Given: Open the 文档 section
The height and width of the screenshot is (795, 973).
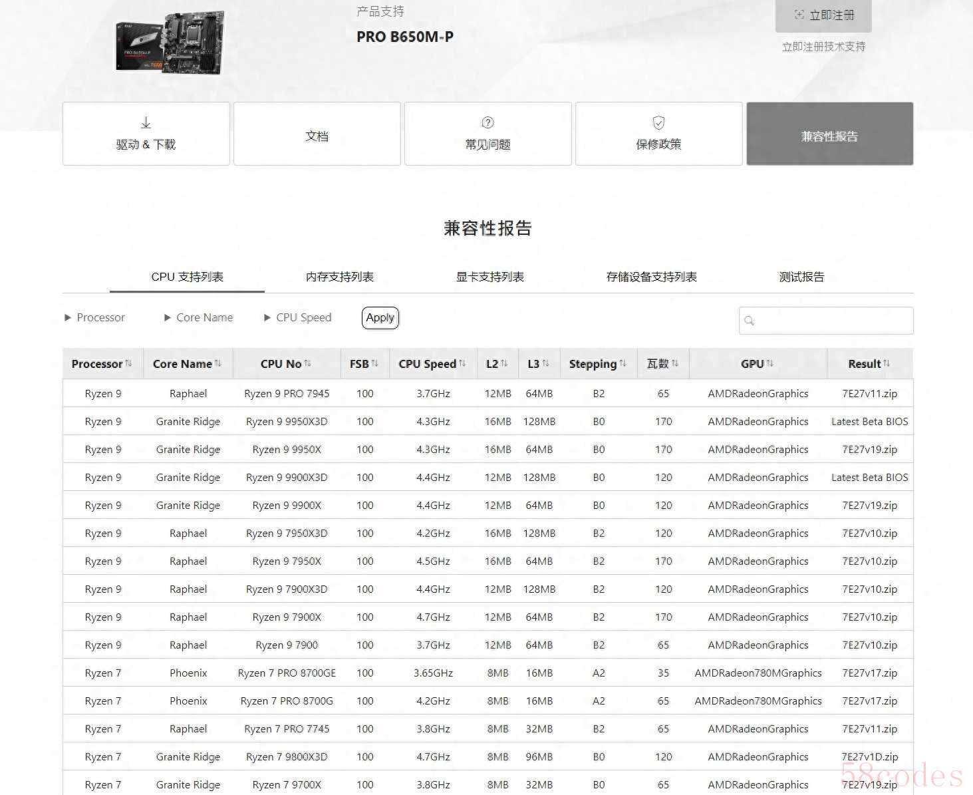Looking at the screenshot, I should click(317, 134).
